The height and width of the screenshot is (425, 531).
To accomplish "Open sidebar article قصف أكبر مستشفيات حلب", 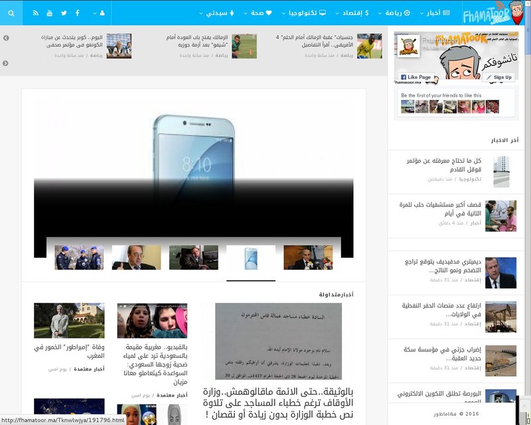I will click(x=440, y=209).
